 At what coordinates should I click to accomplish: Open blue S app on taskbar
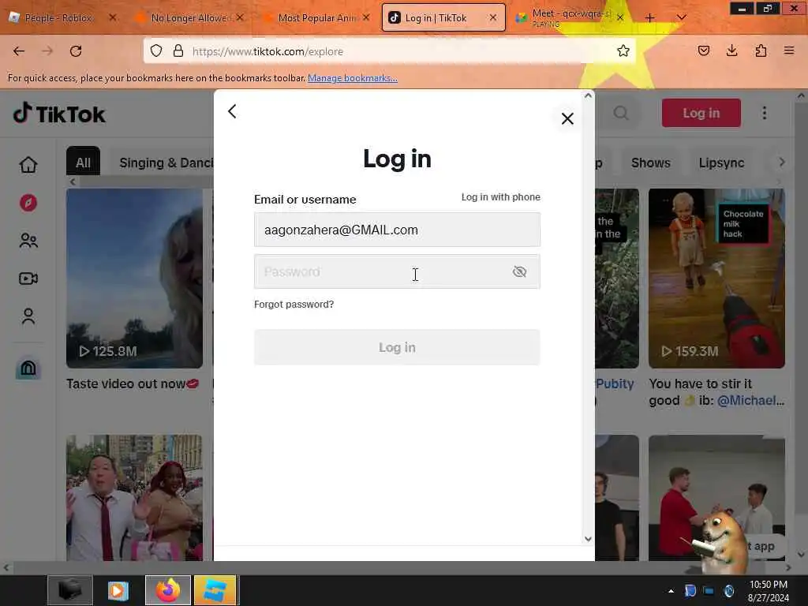pos(215,590)
